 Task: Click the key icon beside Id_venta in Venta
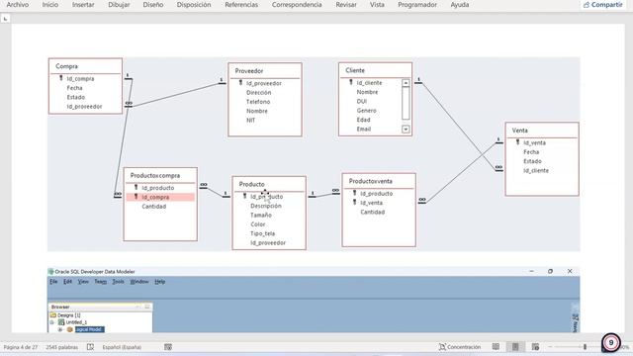coord(517,142)
